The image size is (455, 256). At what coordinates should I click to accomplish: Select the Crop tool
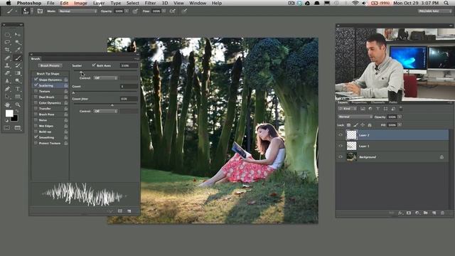[7, 50]
